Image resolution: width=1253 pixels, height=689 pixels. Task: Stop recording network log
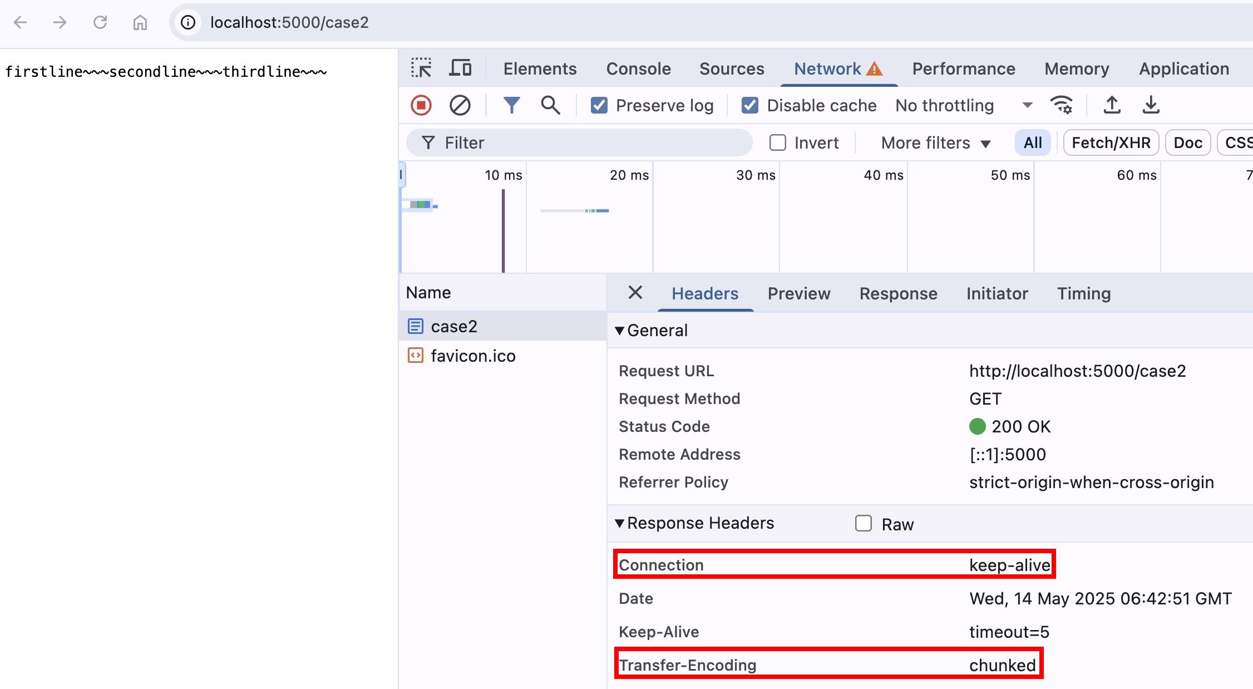tap(421, 105)
